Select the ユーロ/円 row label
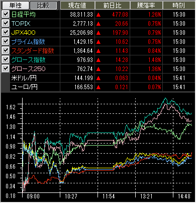Viewport: 196px width, 203px height. click(25, 87)
